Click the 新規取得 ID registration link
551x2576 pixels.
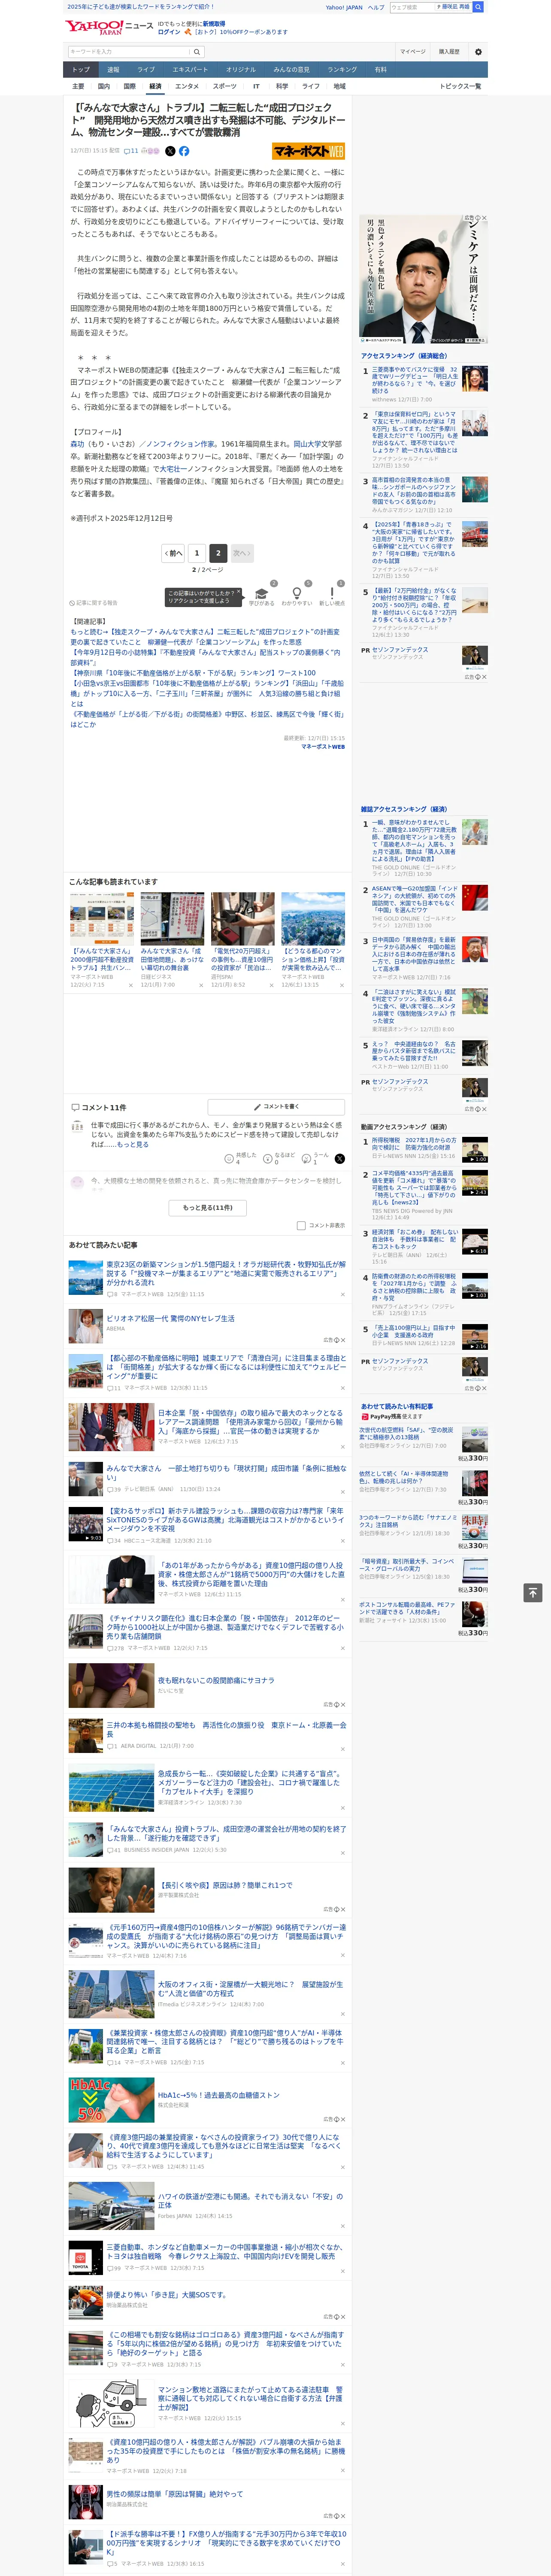214,23
